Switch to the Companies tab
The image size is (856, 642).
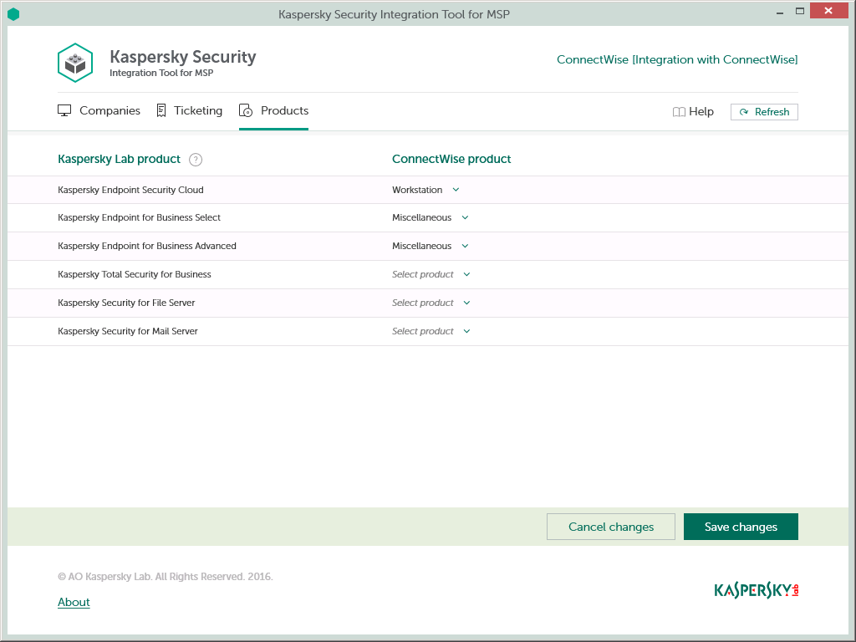(110, 110)
